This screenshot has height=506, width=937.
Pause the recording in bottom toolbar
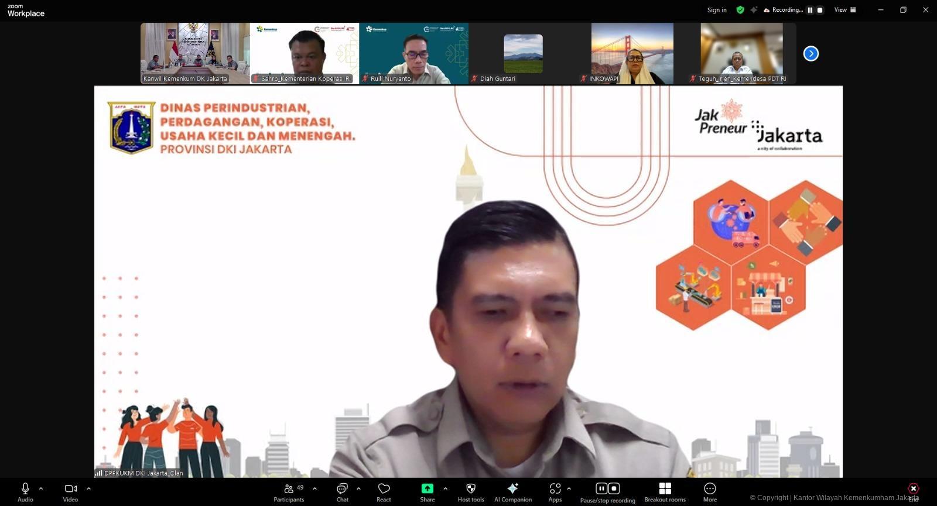point(601,488)
